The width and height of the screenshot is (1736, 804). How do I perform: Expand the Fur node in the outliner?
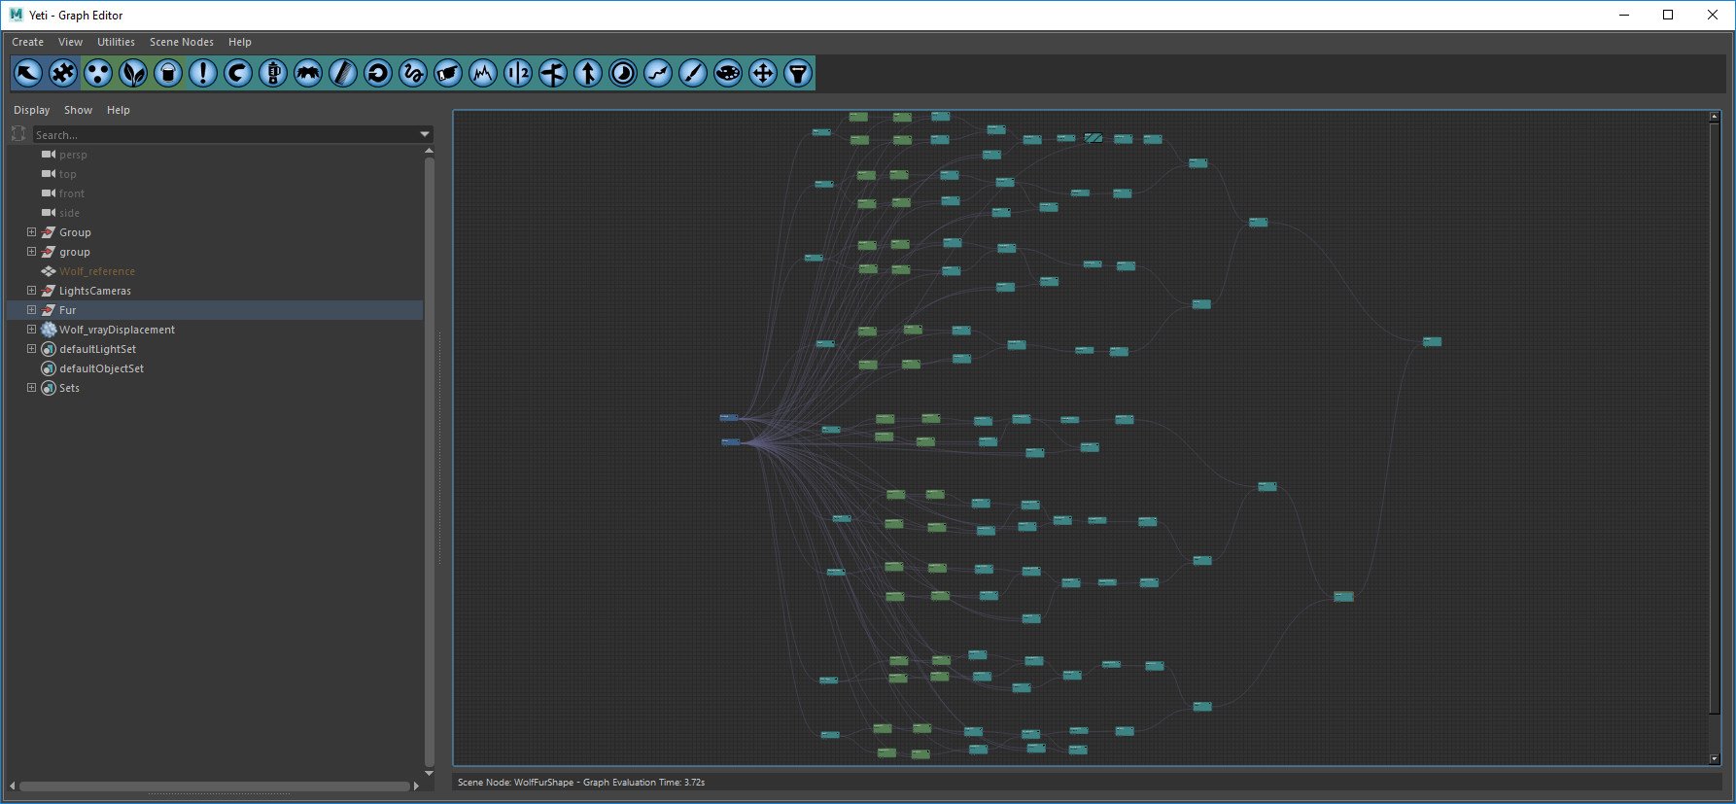click(x=31, y=310)
